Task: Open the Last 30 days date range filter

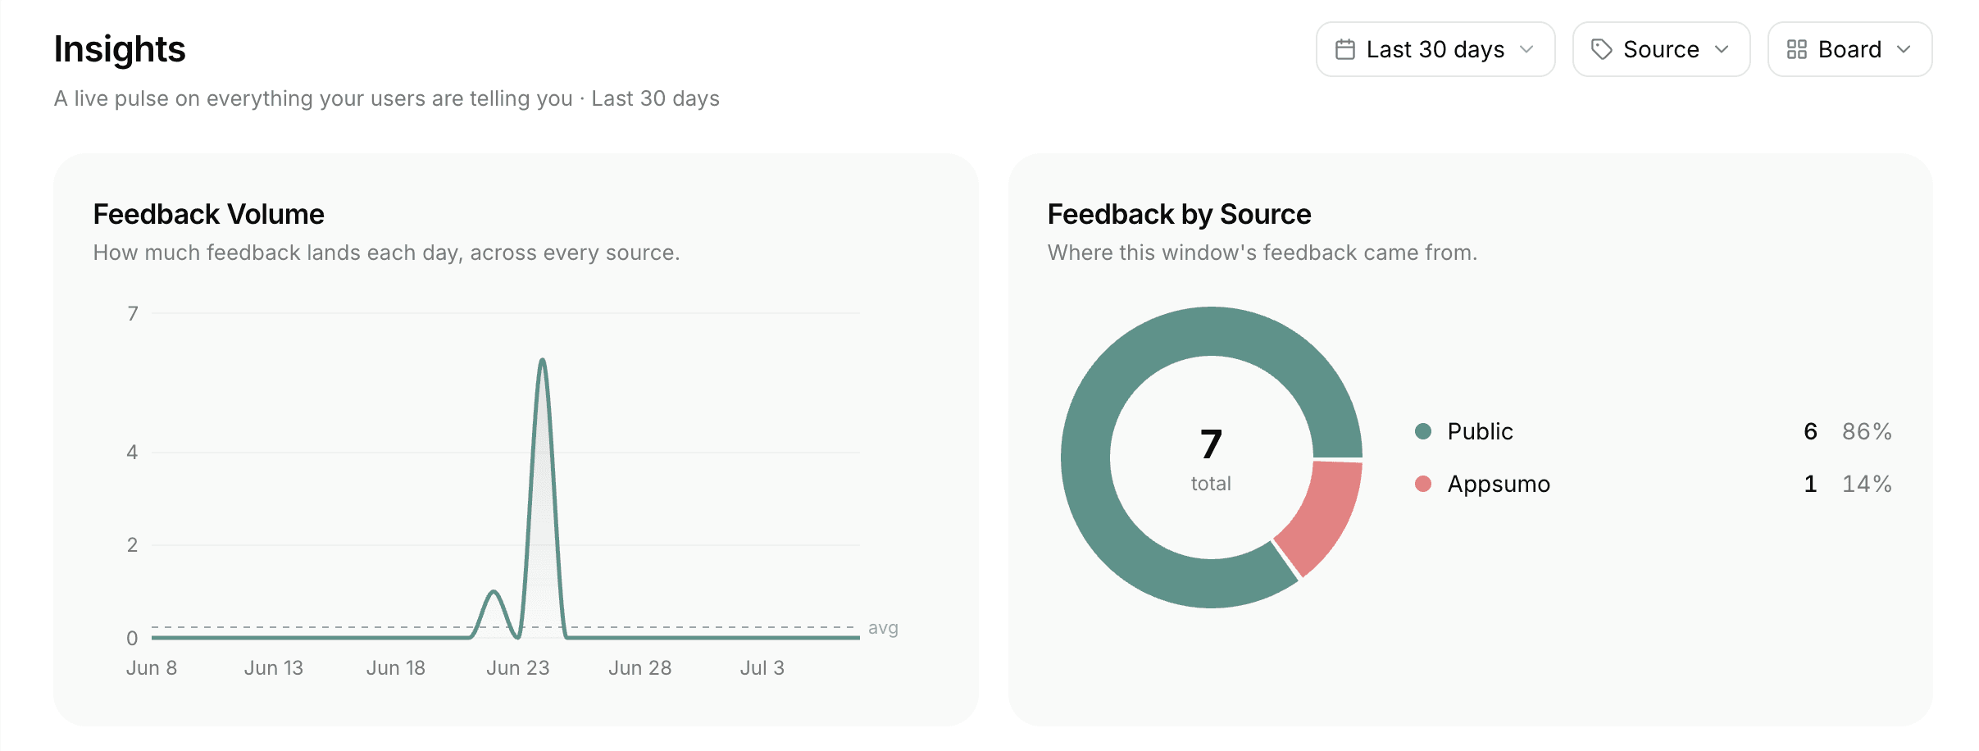Action: 1435,50
